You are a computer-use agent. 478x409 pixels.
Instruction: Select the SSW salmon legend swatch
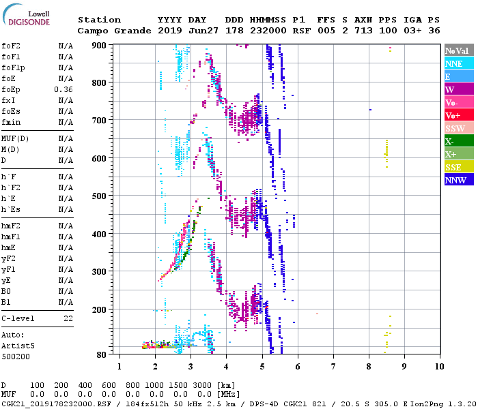pyautogui.click(x=459, y=128)
